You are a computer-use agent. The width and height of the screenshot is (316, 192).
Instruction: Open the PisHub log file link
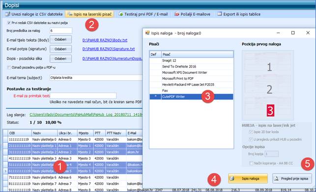(86, 115)
